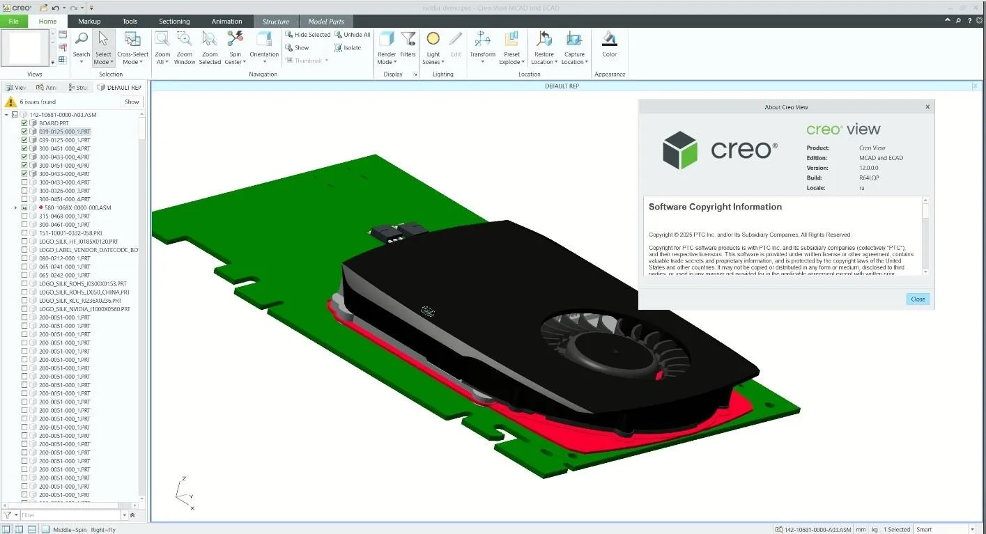The height and width of the screenshot is (534, 986).
Task: Click the Search tool icon
Action: [82, 40]
